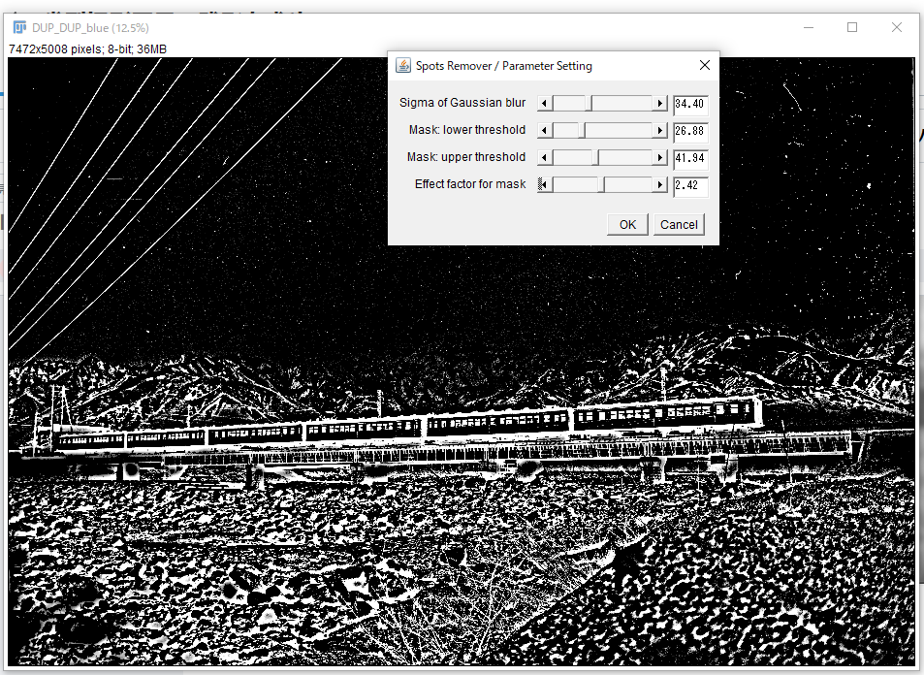Click the Mask lower threshold value field

pos(690,132)
